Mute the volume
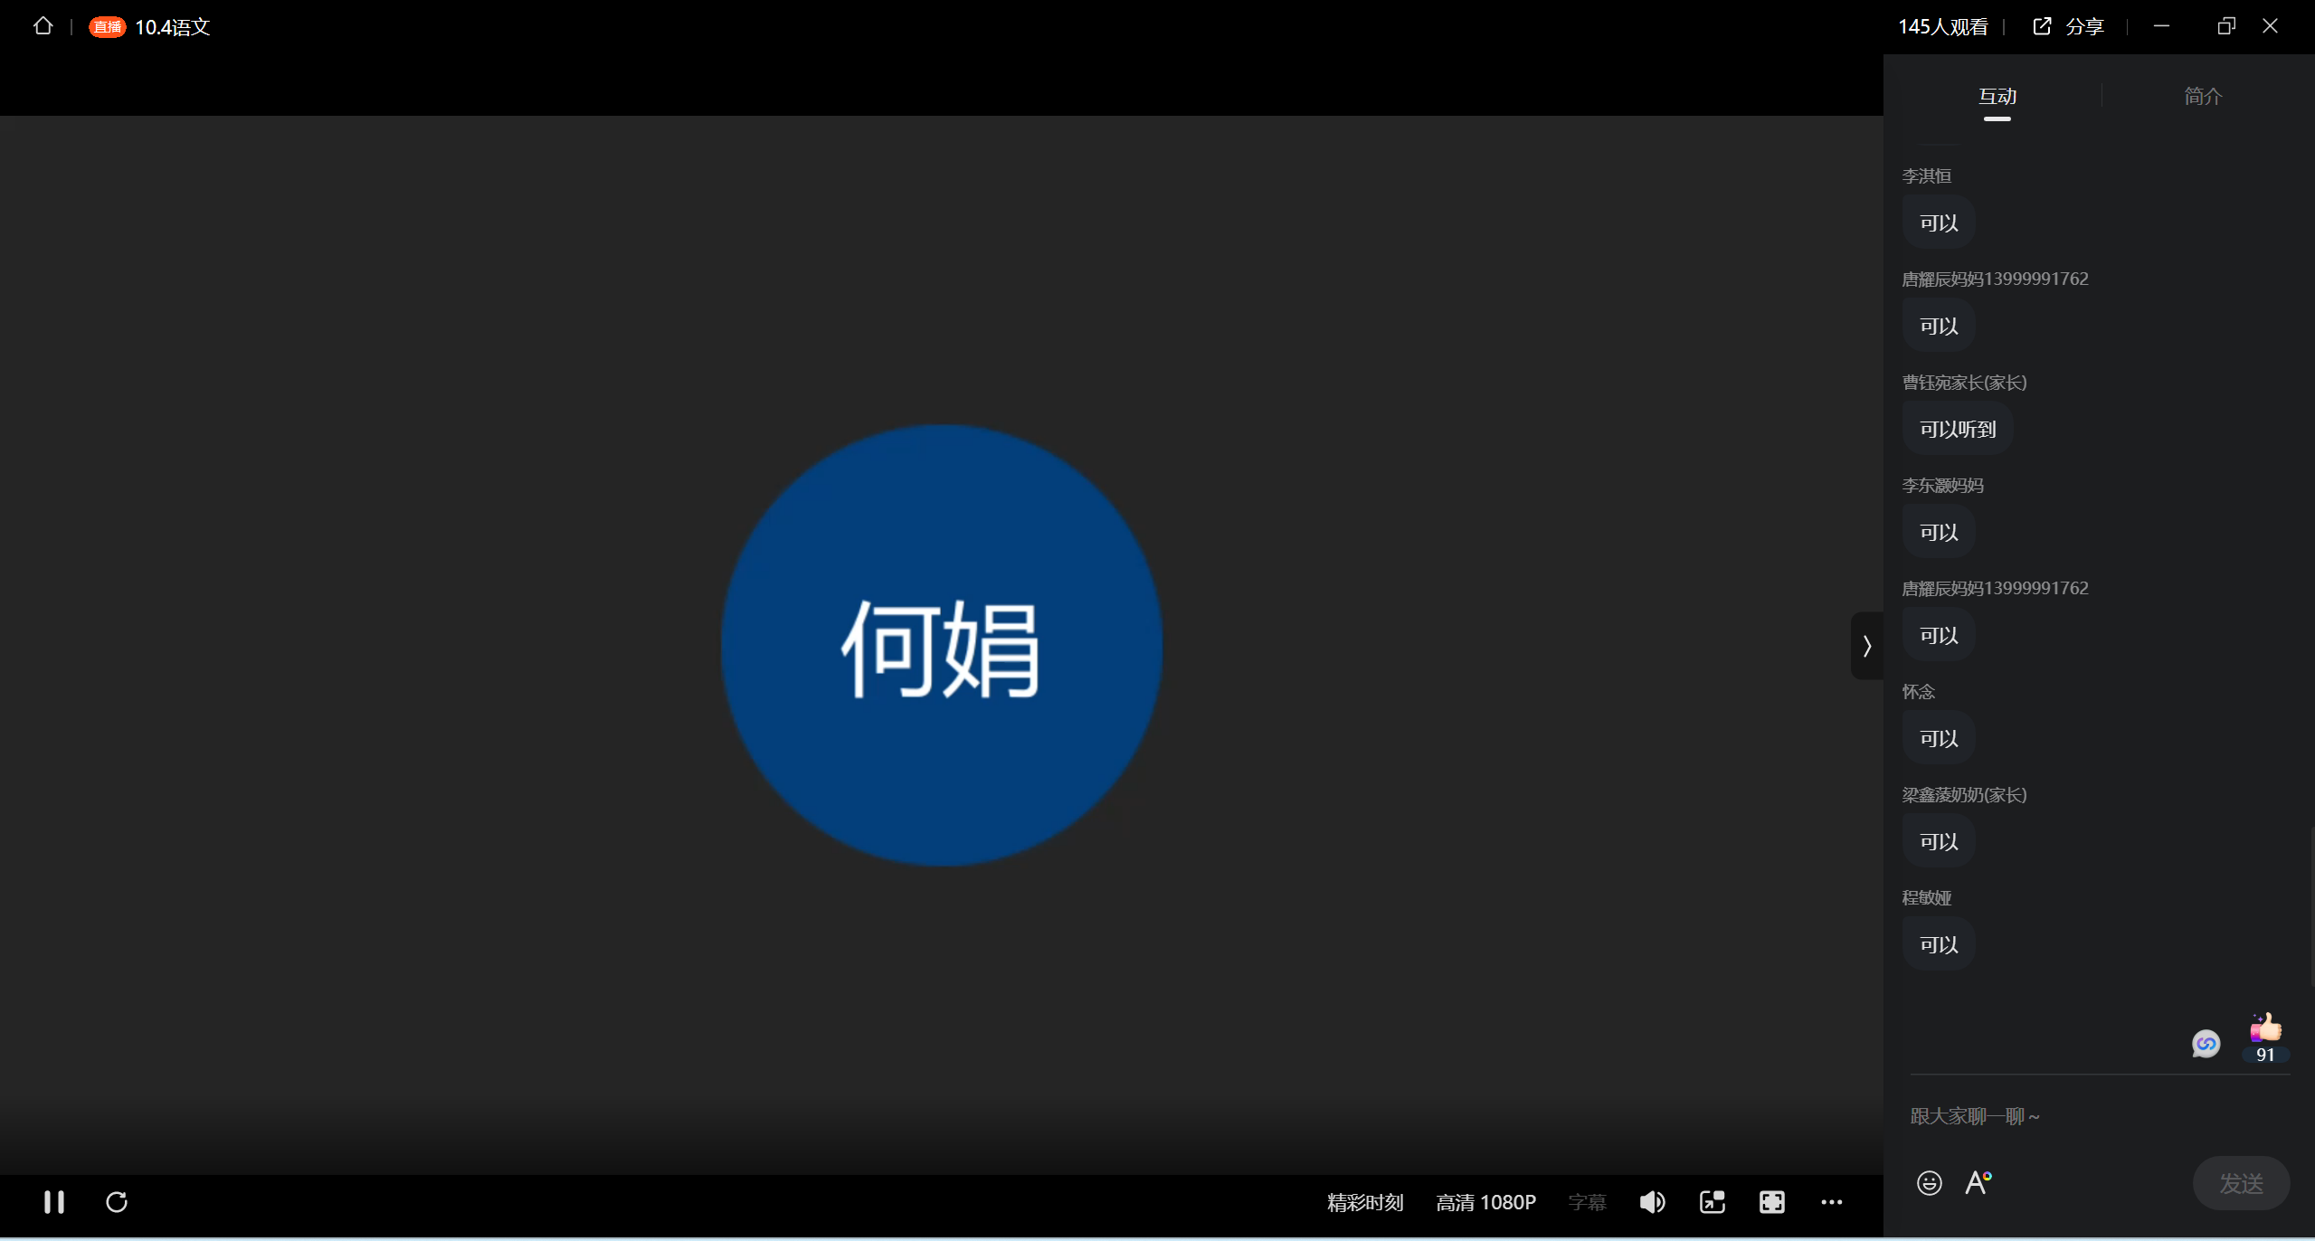This screenshot has height=1241, width=2315. click(1651, 1201)
